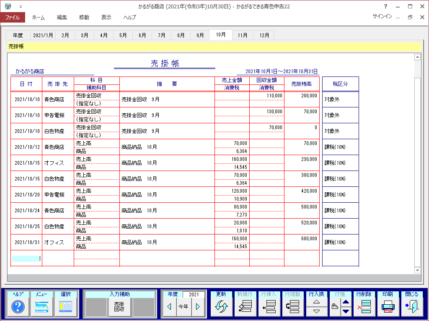Click the 新規行 new row icon
Screen dimensions: 429x321
click(x=245, y=307)
